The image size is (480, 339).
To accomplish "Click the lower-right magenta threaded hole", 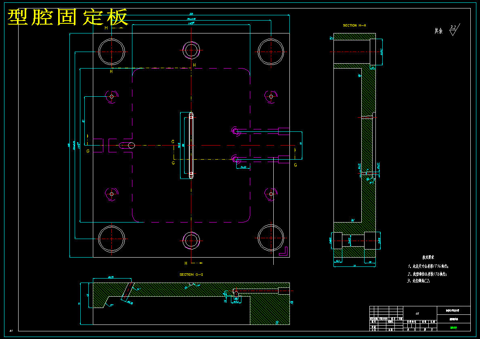I will pyautogui.click(x=271, y=194).
